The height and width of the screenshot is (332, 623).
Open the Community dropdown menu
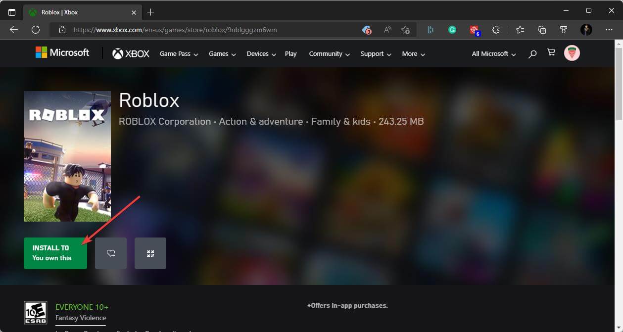tap(329, 53)
